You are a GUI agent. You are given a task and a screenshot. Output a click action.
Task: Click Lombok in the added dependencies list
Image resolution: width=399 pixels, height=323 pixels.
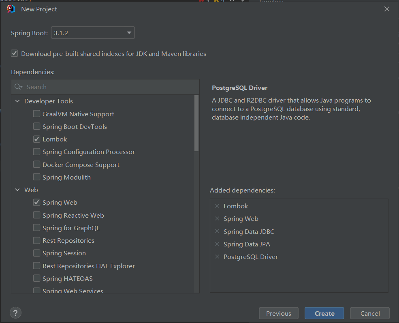(x=236, y=206)
